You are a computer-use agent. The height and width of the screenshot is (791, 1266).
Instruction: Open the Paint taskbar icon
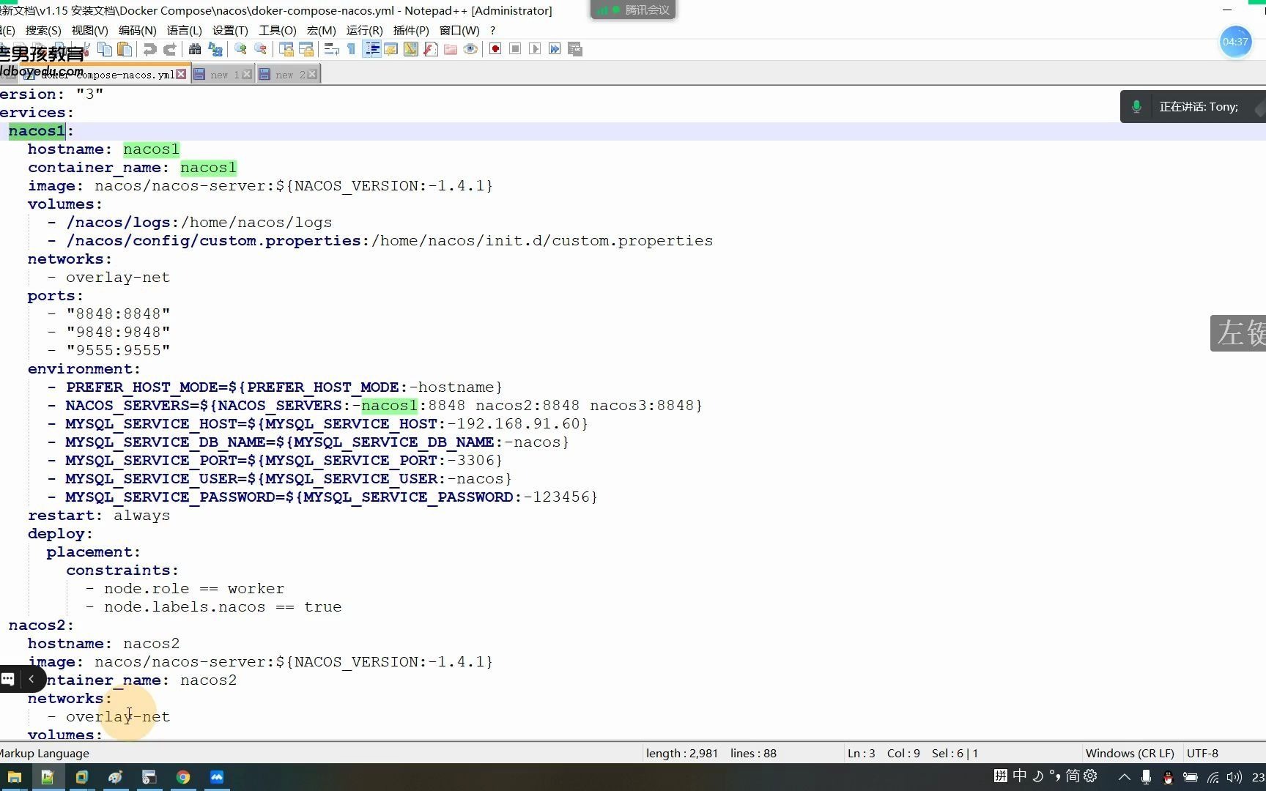(x=115, y=777)
